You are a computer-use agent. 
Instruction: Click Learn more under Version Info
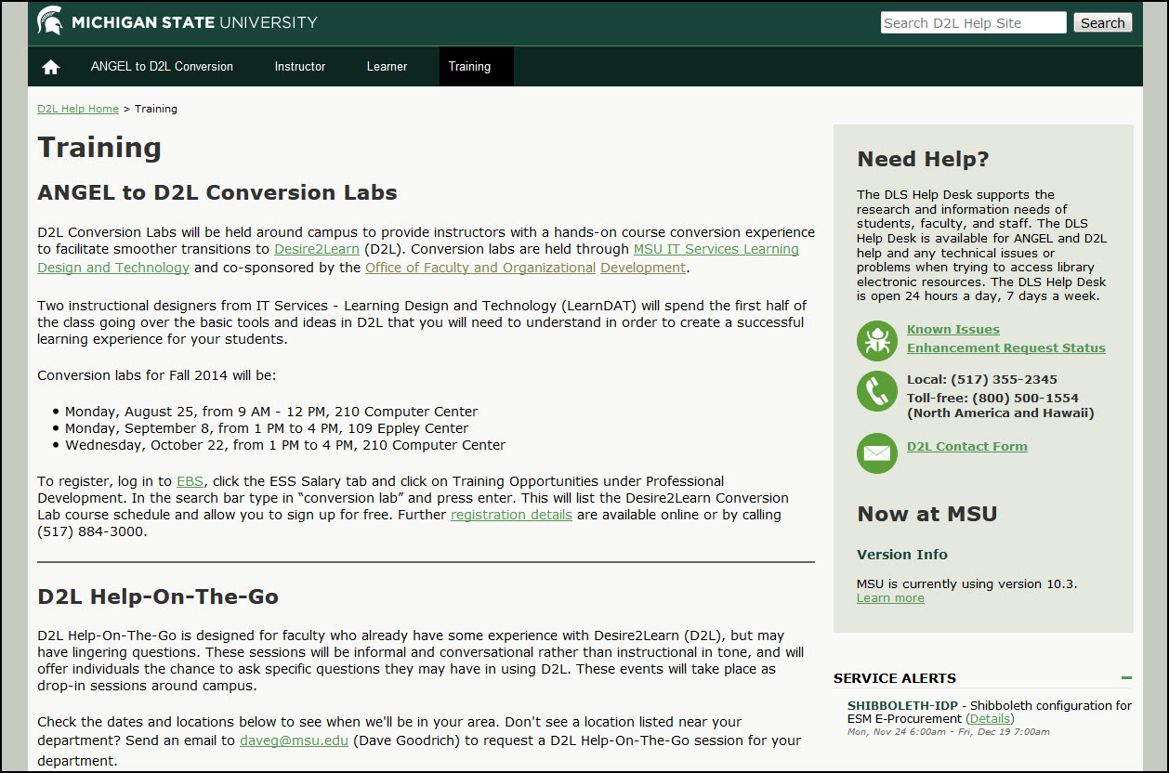click(x=889, y=597)
